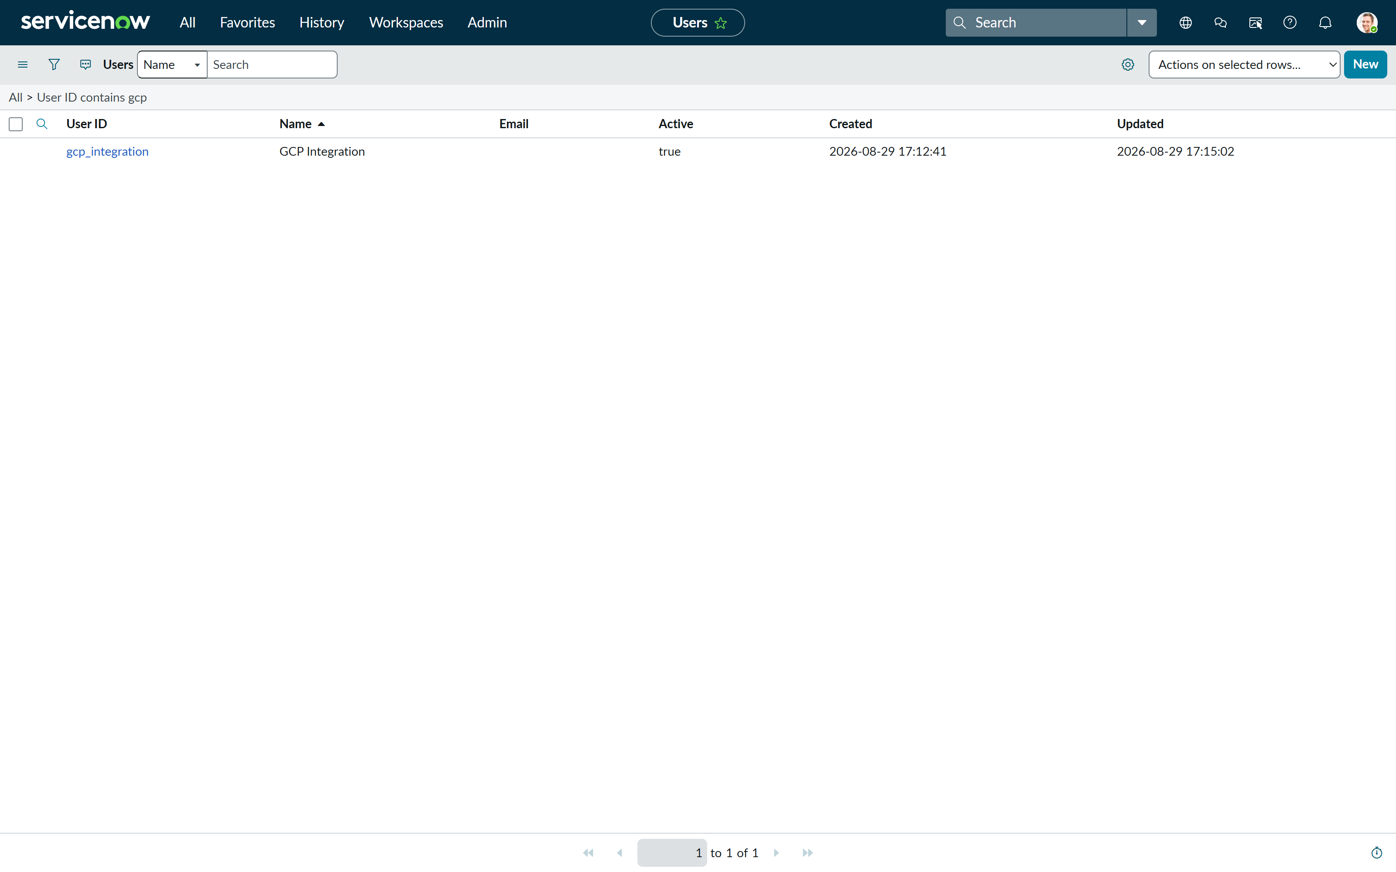Viewport: 1396px width, 872px height.
Task: Open the All menu
Action: point(188,23)
